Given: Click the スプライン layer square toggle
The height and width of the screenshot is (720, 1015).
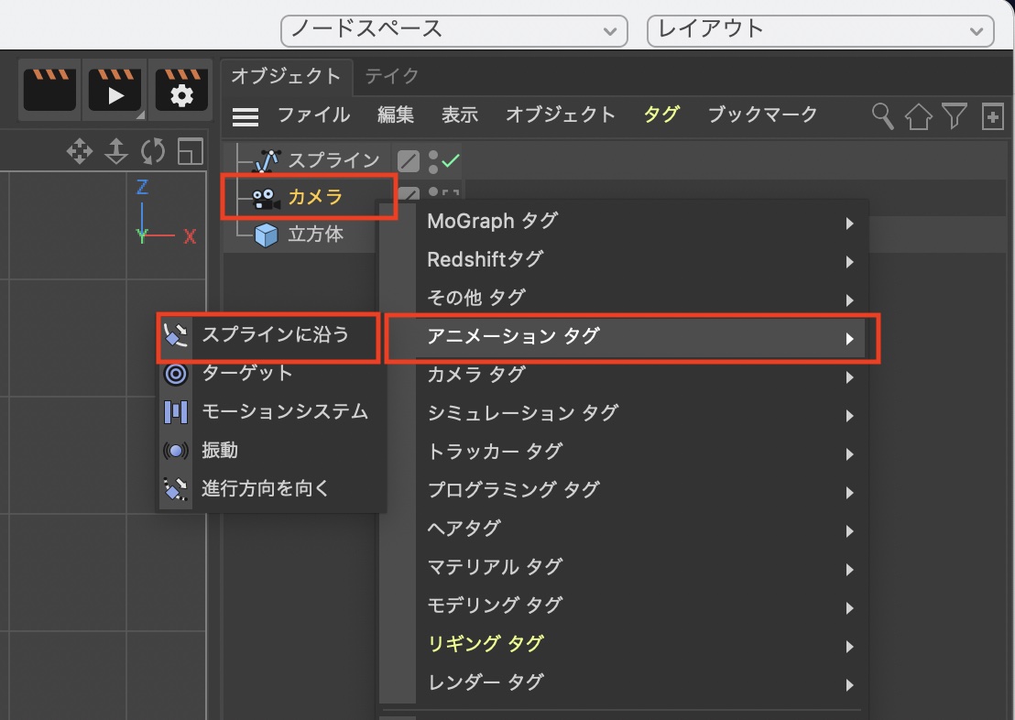Looking at the screenshot, I should [409, 161].
